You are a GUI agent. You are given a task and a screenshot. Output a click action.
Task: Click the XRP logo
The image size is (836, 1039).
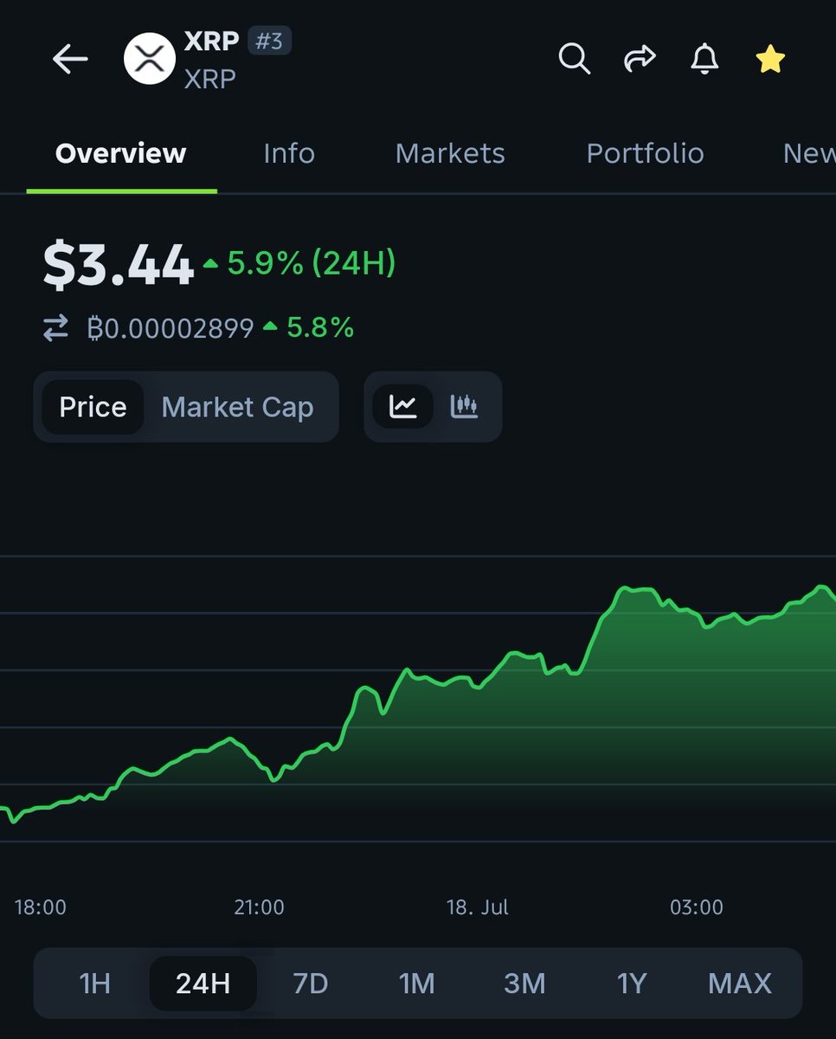(x=149, y=59)
